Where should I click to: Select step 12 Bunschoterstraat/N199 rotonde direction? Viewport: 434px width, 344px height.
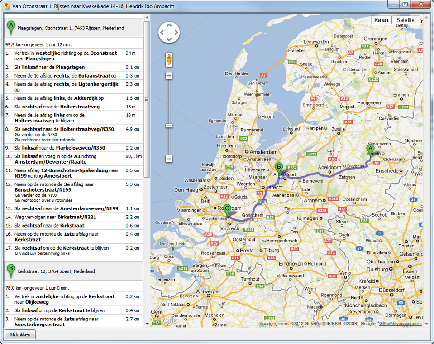[x=74, y=192]
